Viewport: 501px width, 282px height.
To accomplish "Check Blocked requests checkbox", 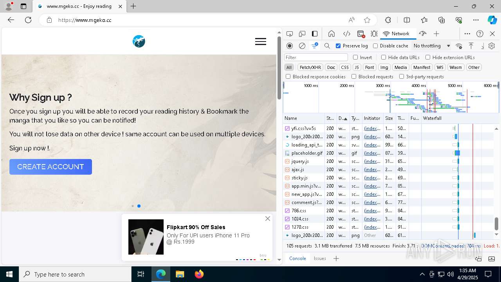I will pos(354,77).
